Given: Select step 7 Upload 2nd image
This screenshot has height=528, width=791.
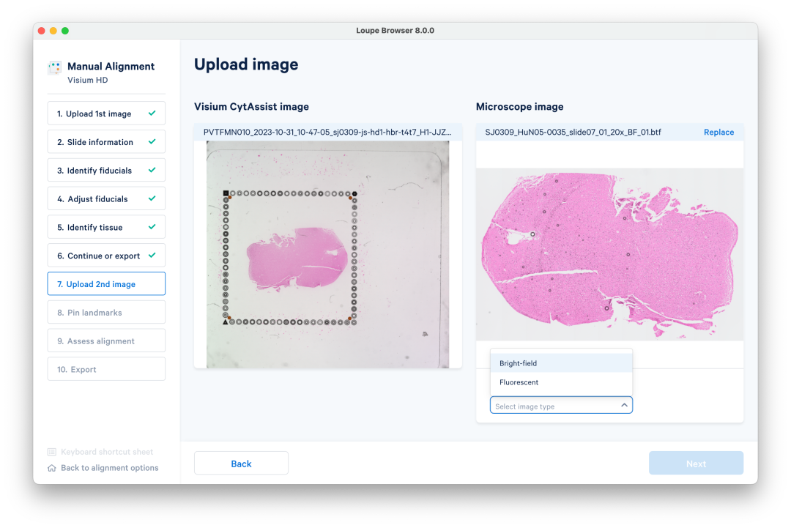Looking at the screenshot, I should [106, 284].
